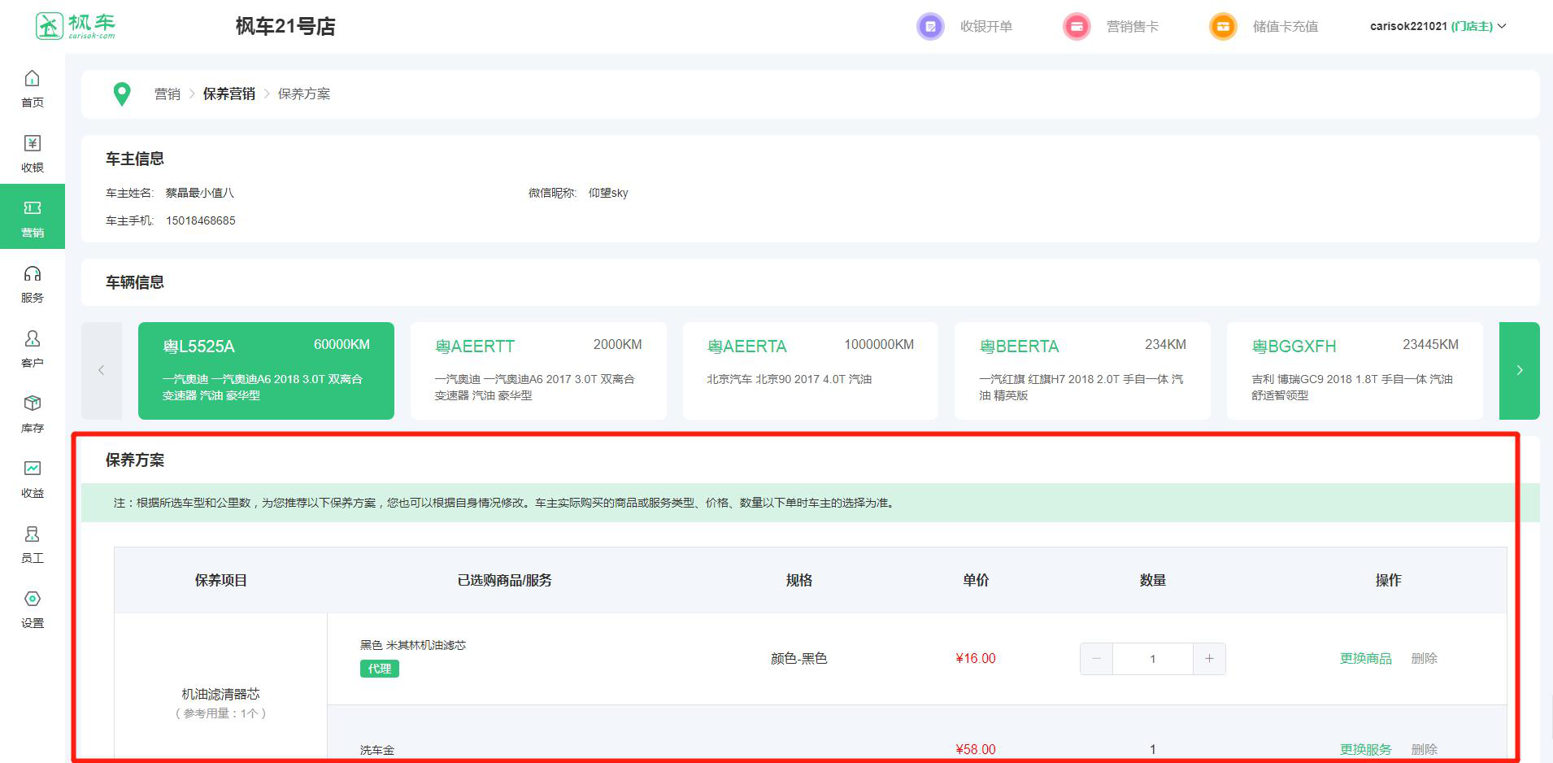Click 更换服务 for 洗车金
The height and width of the screenshot is (763, 1553).
pos(1366,749)
